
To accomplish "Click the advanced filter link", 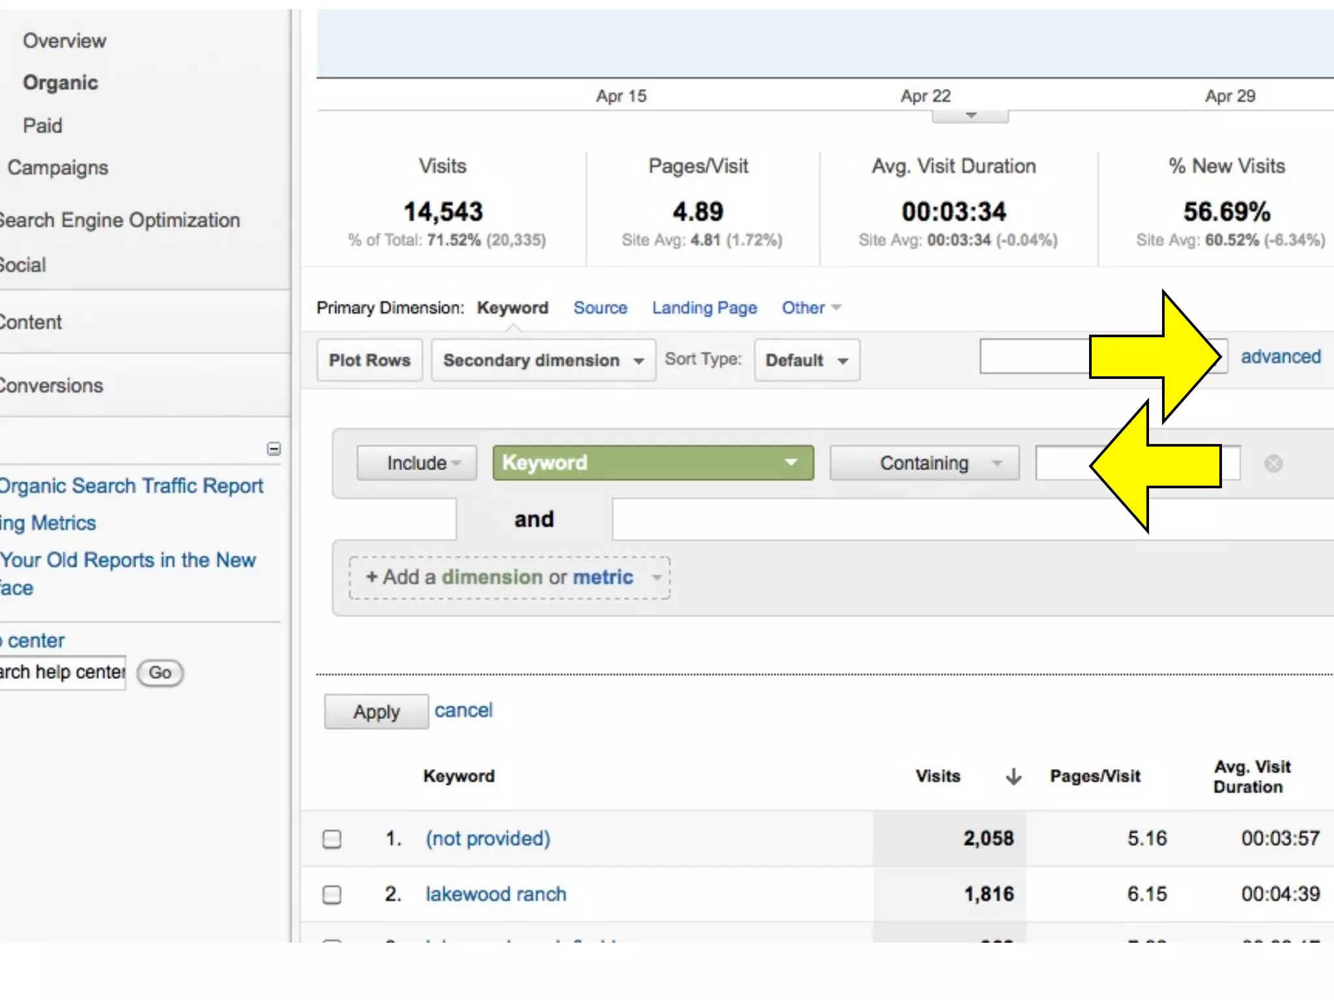I will pyautogui.click(x=1280, y=357).
